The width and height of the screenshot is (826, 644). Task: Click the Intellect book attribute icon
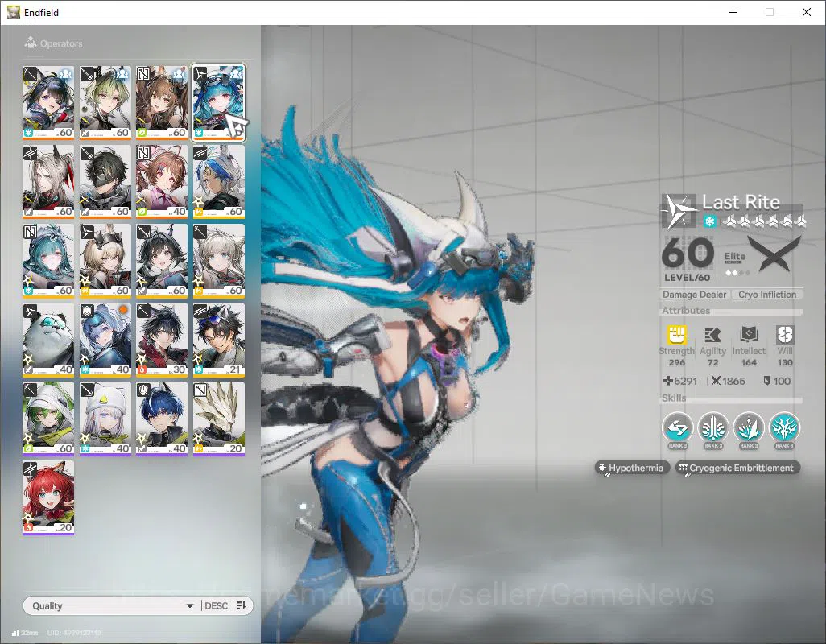pyautogui.click(x=749, y=334)
